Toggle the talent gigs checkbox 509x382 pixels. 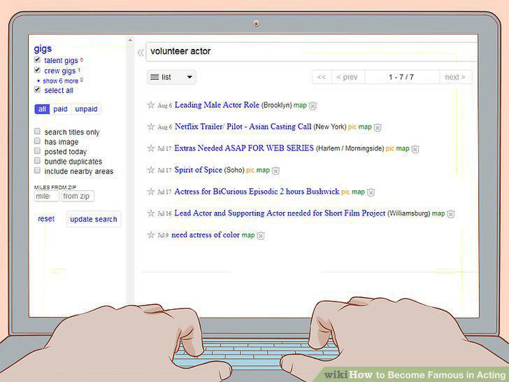(37, 59)
